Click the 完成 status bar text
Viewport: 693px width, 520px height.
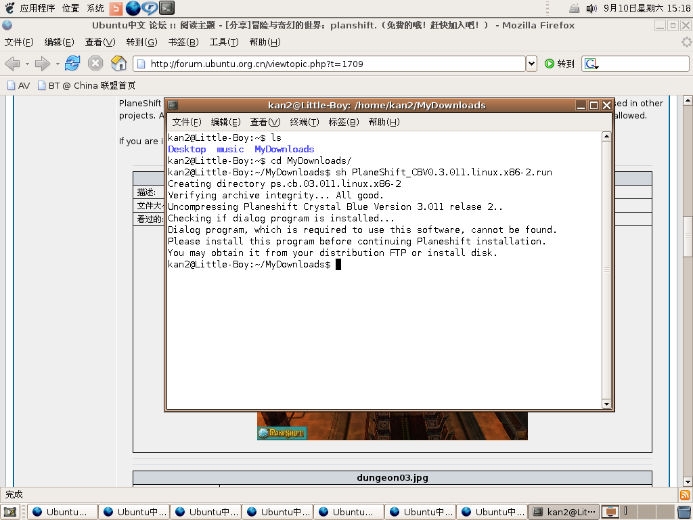tap(14, 494)
